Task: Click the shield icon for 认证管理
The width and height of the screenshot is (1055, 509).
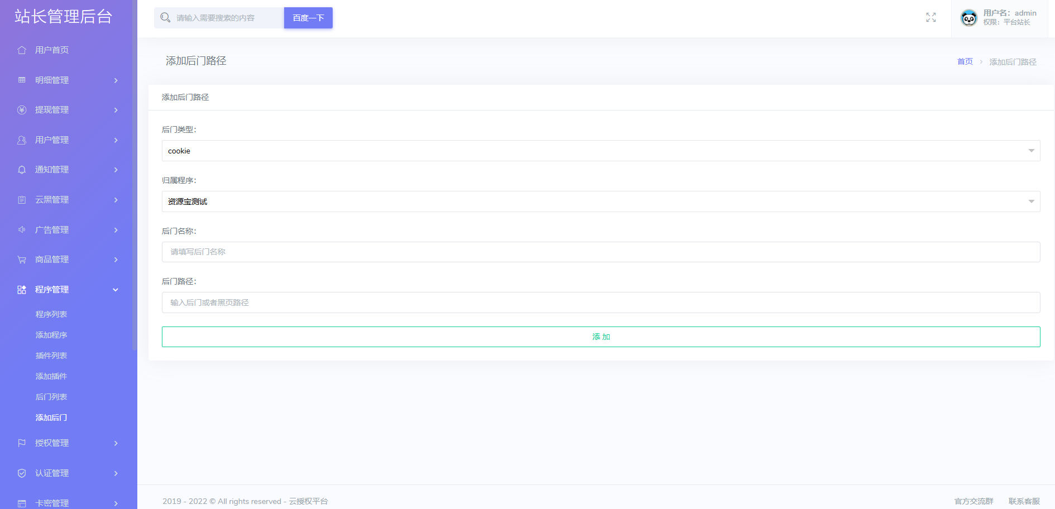Action: [x=22, y=473]
